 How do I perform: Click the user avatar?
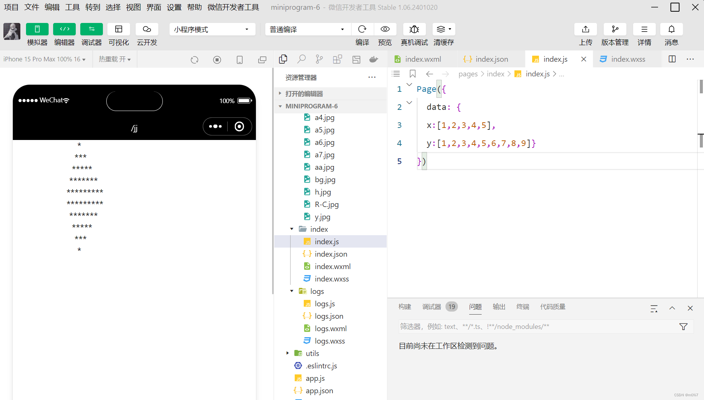point(12,31)
